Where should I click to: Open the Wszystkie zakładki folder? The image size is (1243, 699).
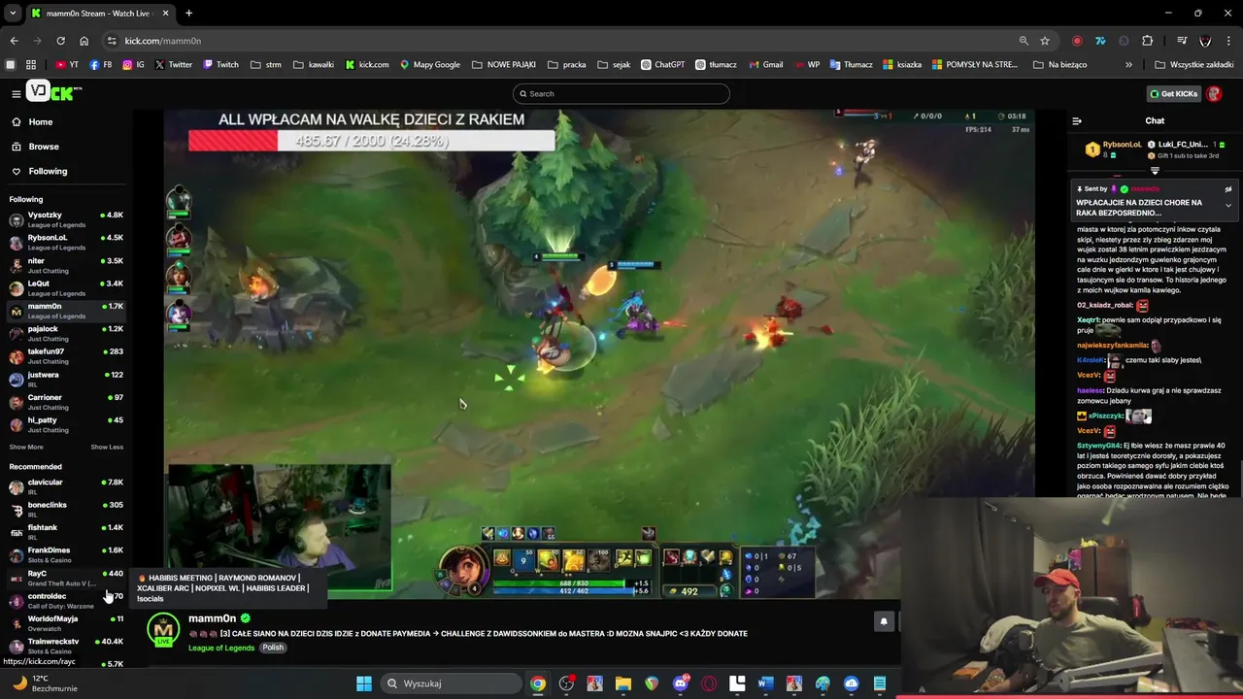click(x=1193, y=65)
